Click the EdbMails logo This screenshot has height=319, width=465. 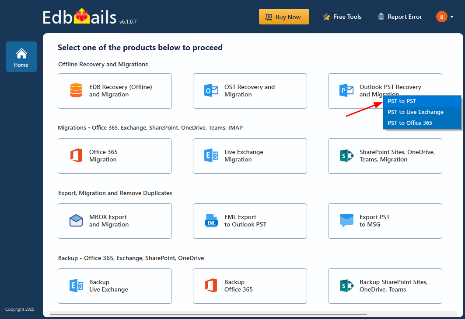80,17
